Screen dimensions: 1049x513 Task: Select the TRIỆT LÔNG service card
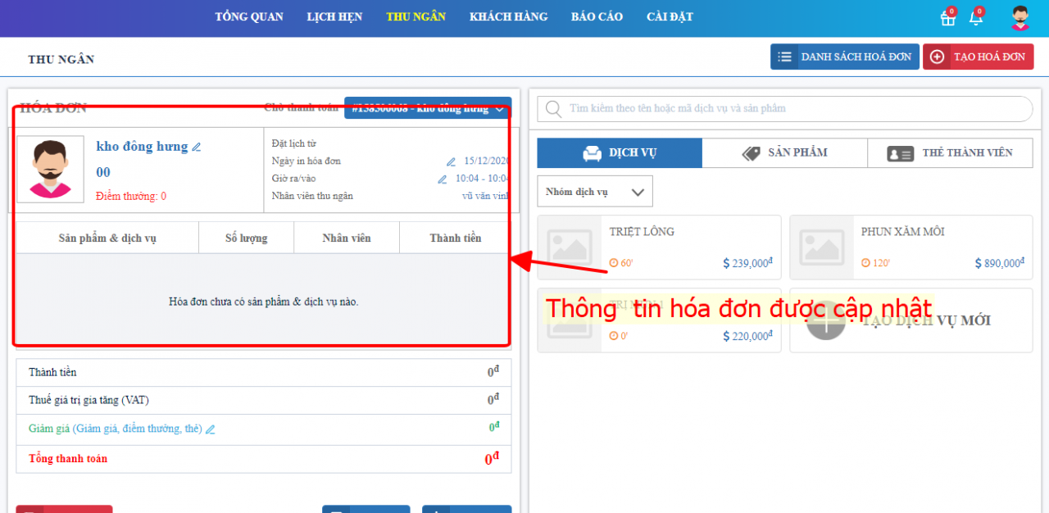point(659,247)
